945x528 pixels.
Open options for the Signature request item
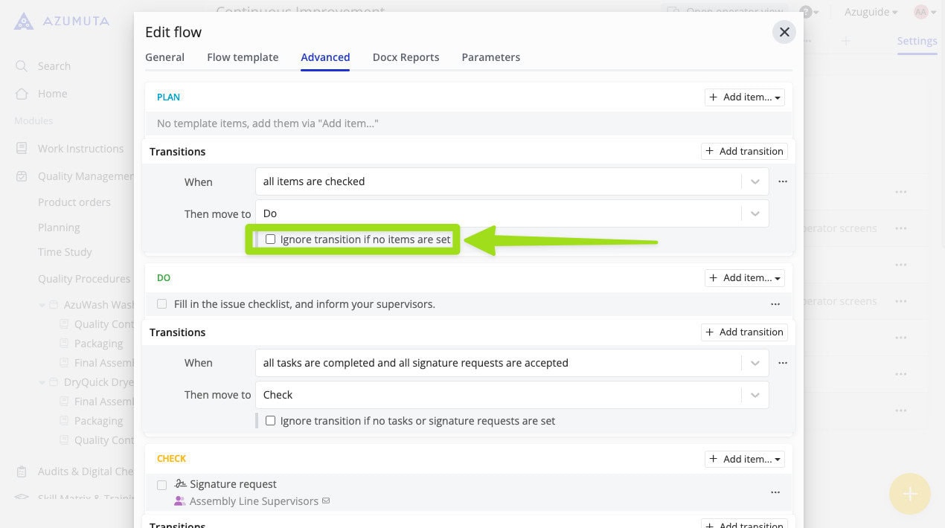775,492
